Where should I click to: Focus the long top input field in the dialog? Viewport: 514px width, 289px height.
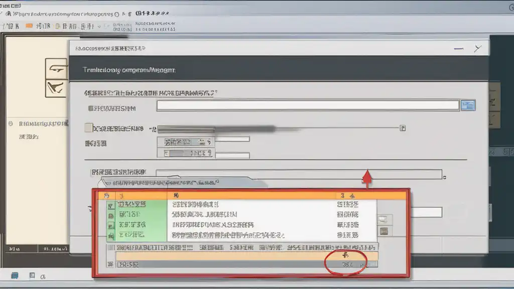(x=308, y=105)
